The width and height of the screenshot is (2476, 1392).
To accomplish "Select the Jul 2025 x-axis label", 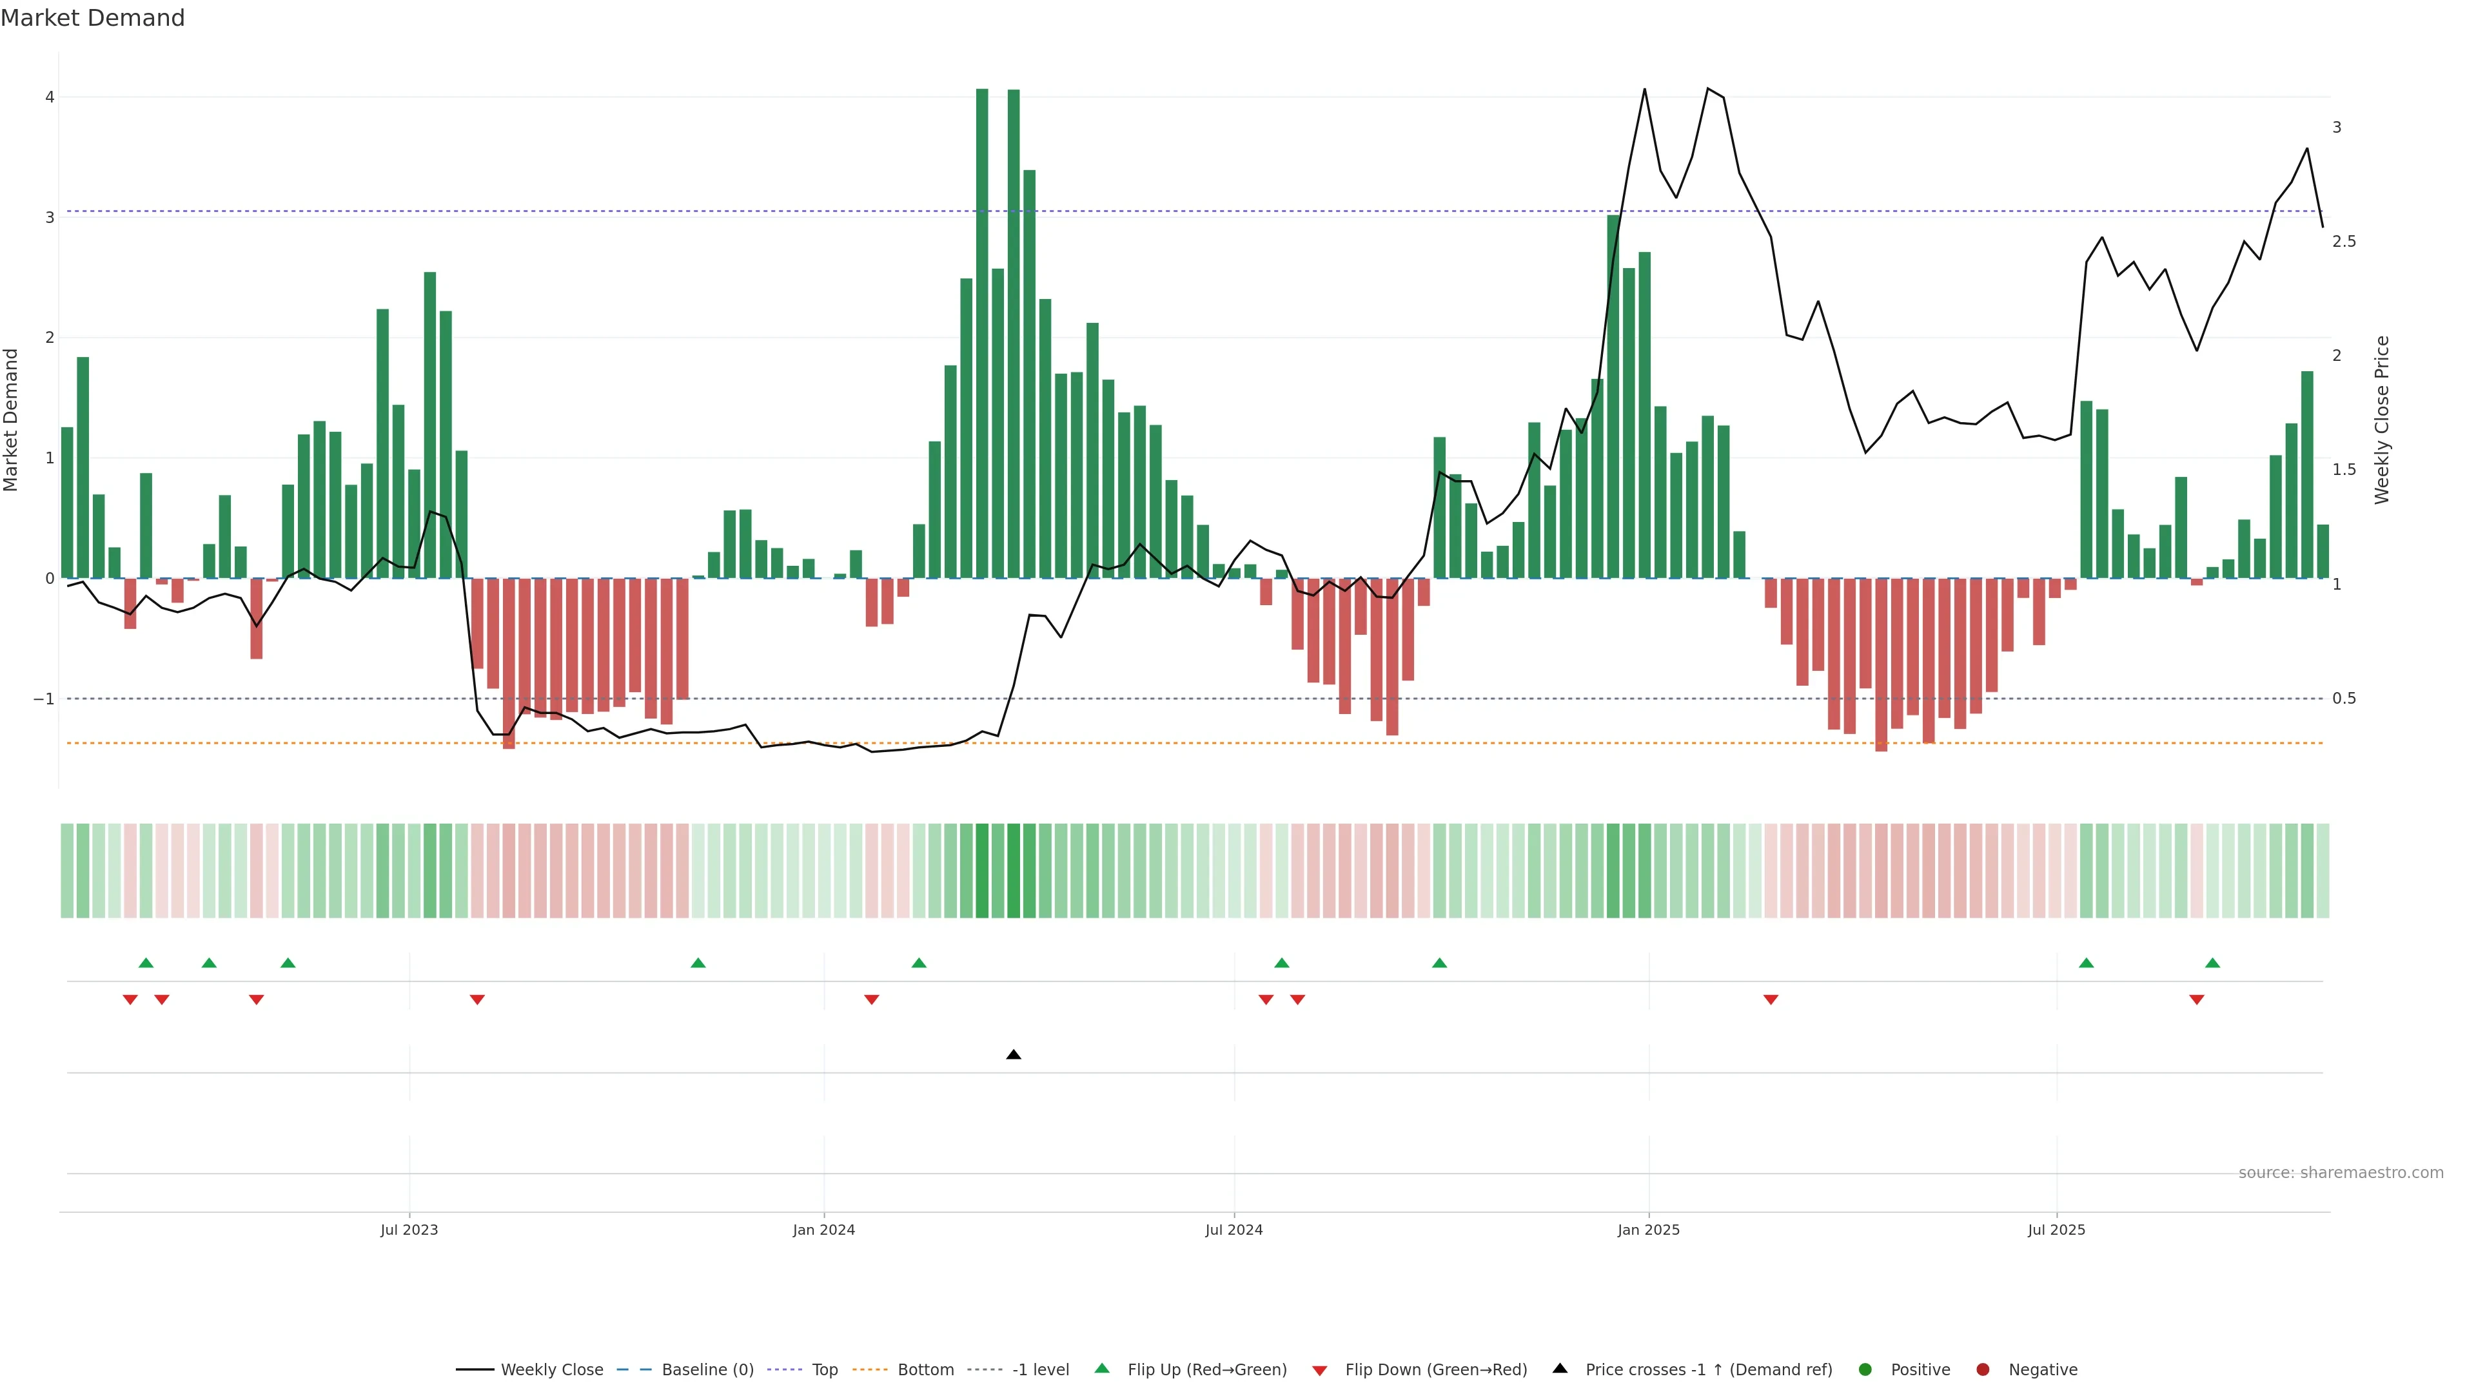I will point(2056,1230).
